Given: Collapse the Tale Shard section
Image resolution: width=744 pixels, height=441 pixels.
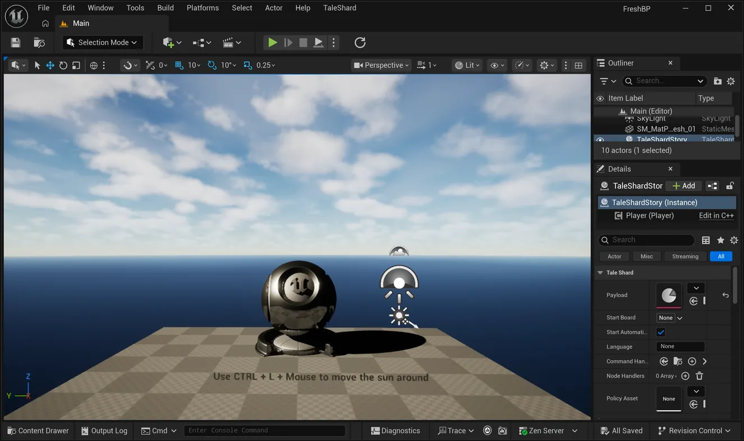Looking at the screenshot, I should coord(600,273).
